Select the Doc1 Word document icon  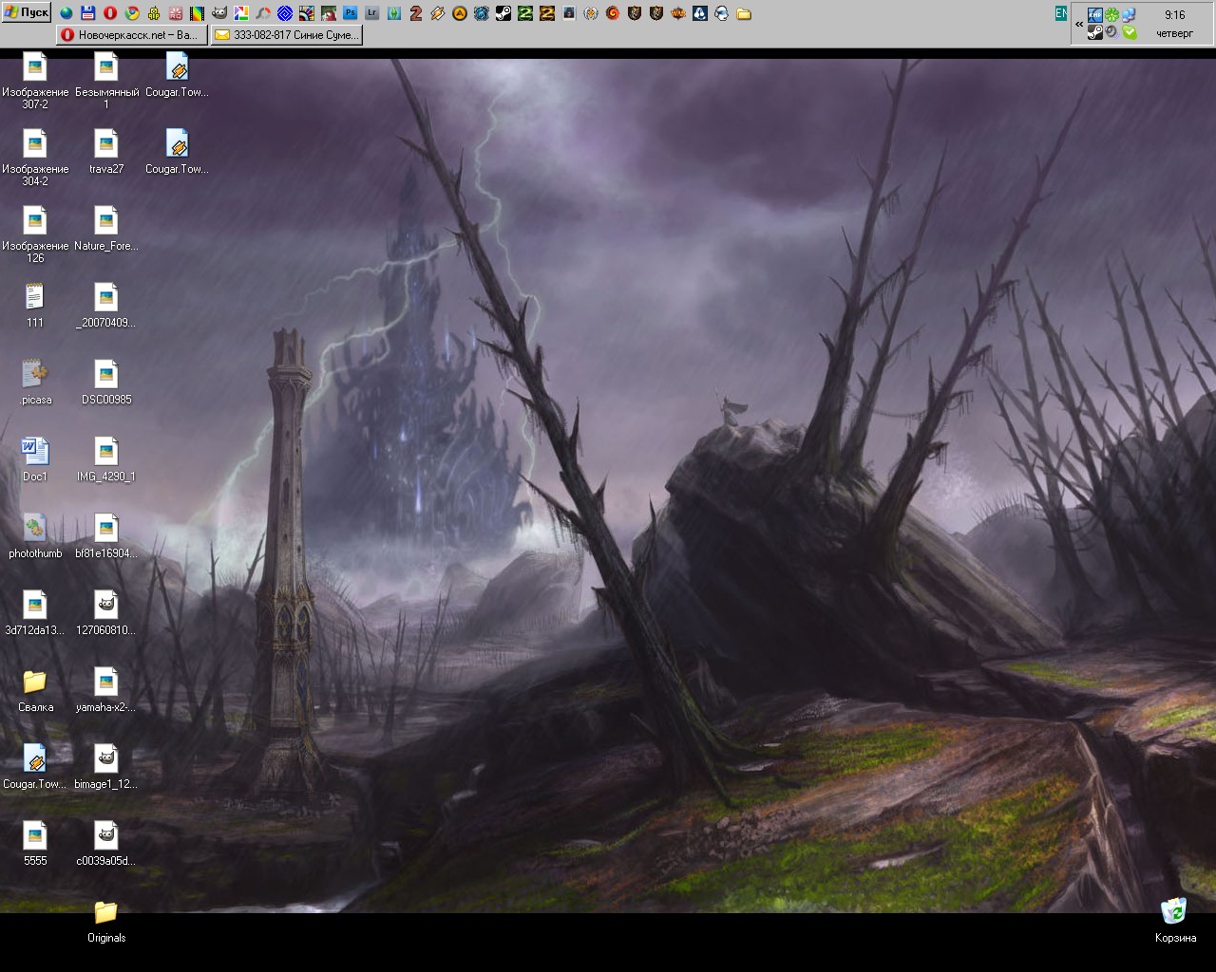click(35, 460)
